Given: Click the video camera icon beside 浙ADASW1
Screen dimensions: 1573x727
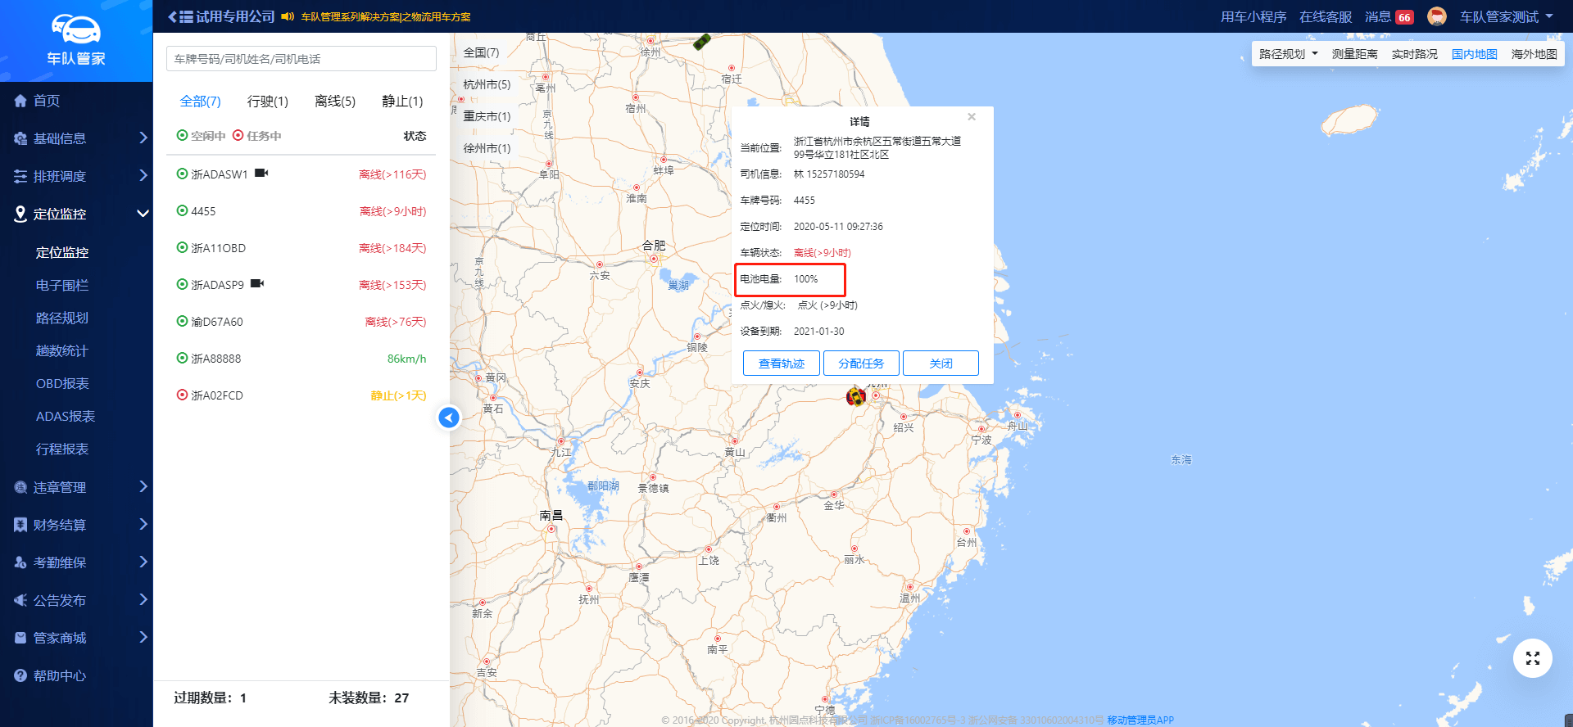Looking at the screenshot, I should [261, 174].
